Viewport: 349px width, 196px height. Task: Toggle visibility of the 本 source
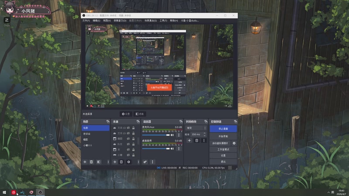pyautogui.click(x=128, y=149)
